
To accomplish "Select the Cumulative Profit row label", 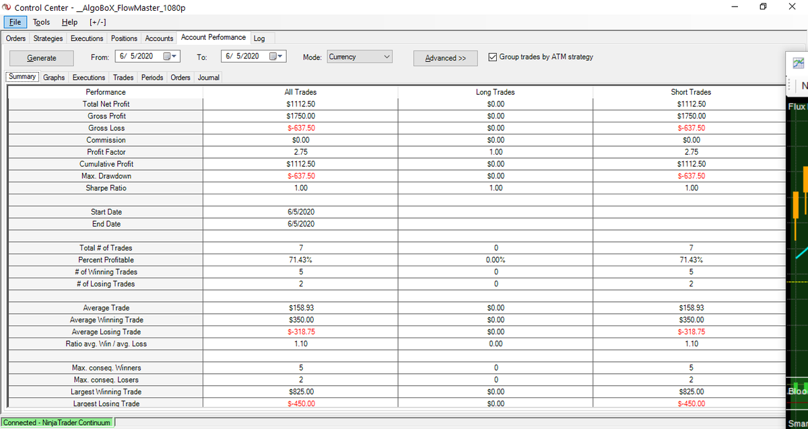I will pyautogui.click(x=106, y=164).
